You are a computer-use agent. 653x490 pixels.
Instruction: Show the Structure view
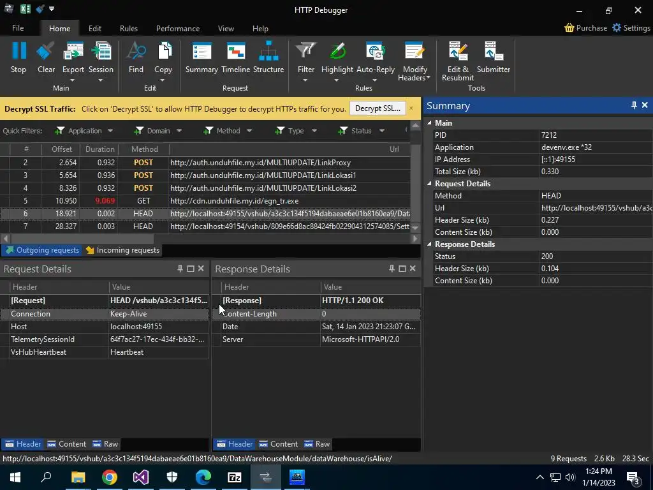tap(268, 51)
